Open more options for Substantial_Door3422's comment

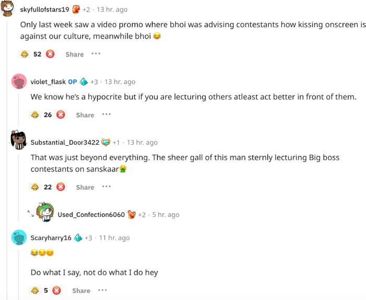pyautogui.click(x=106, y=186)
